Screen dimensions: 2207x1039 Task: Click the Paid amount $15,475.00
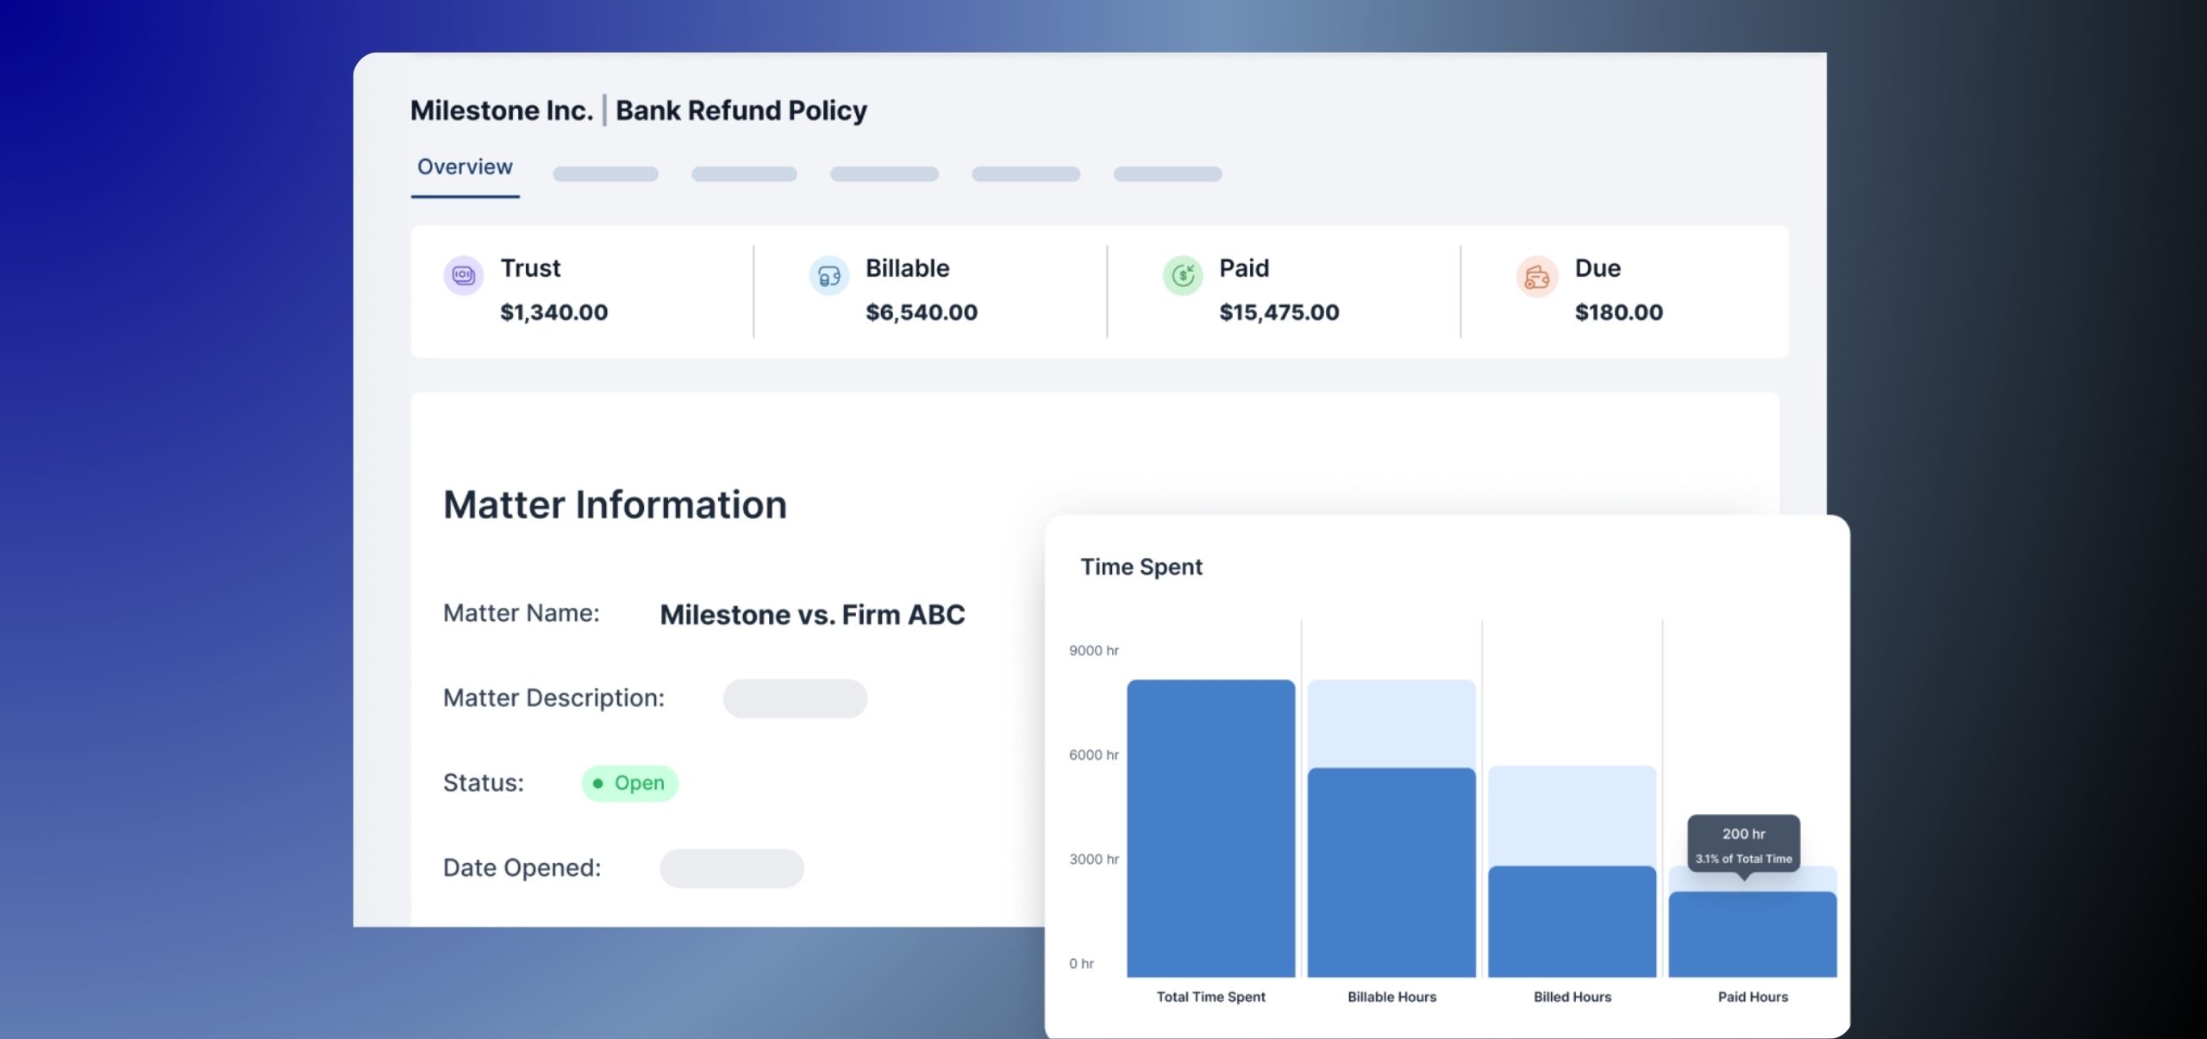(x=1279, y=312)
